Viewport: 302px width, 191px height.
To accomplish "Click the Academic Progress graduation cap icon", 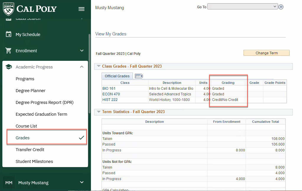I will click(9, 67).
